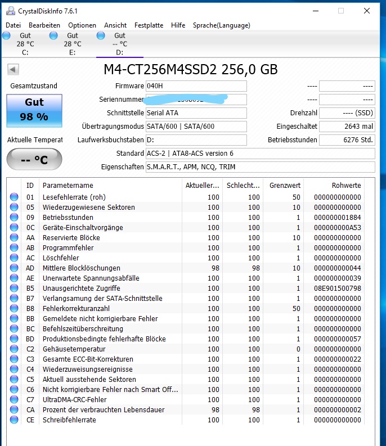Click the status orb of row 01 Lesefehlerrate
The height and width of the screenshot is (446, 386).
click(x=14, y=197)
